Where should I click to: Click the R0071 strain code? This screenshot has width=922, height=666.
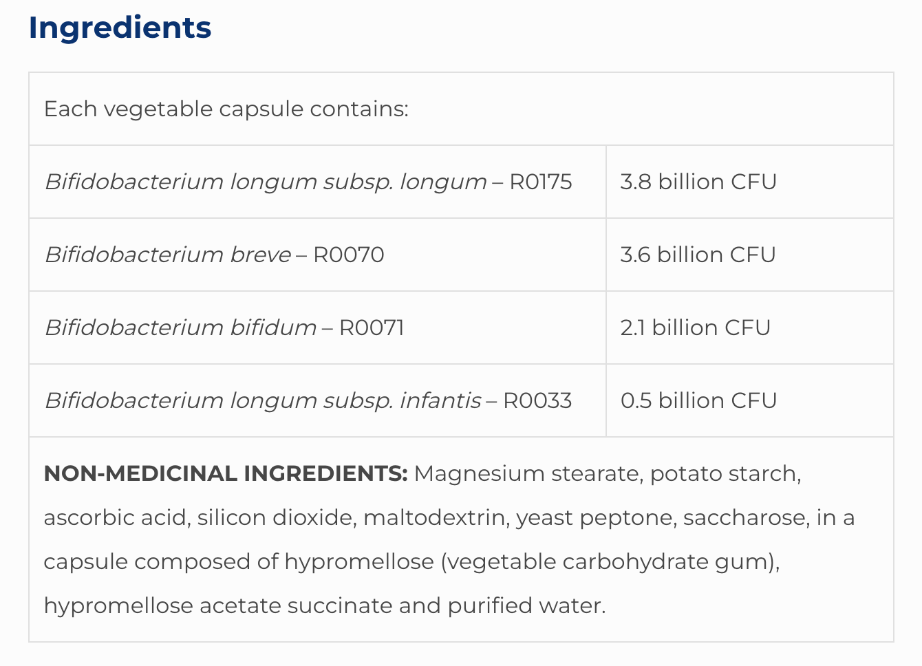(372, 328)
